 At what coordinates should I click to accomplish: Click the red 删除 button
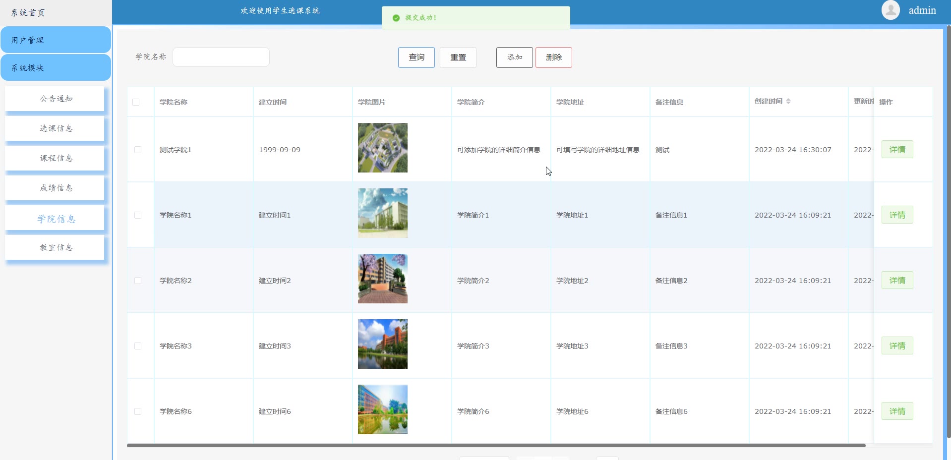553,57
